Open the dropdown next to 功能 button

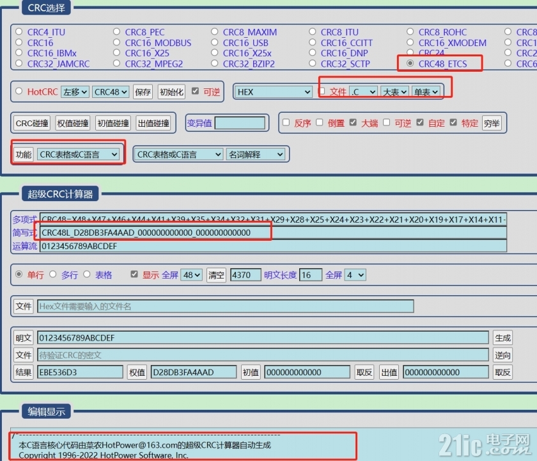(x=78, y=154)
